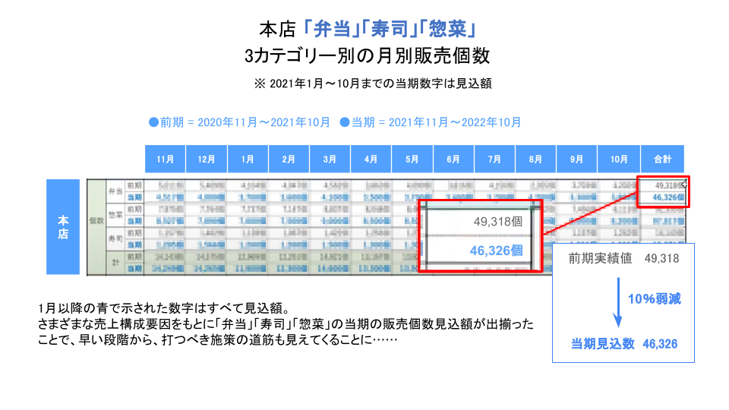Click the title 本店「弁当」「寿司」「惣菜」

(x=368, y=29)
